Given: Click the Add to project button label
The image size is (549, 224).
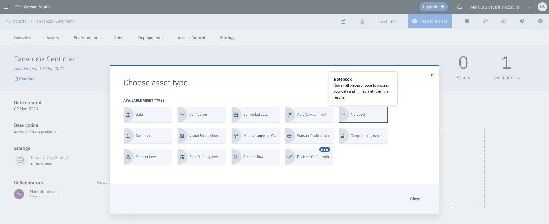Looking at the screenshot, I should tap(434, 21).
